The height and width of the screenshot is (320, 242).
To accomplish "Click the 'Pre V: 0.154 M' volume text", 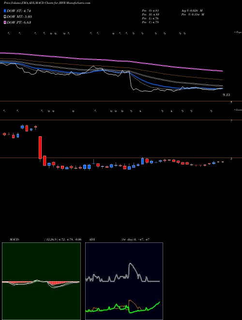I will [192, 15].
